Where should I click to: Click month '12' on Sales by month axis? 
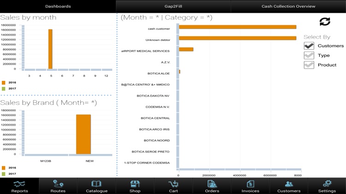106,76
